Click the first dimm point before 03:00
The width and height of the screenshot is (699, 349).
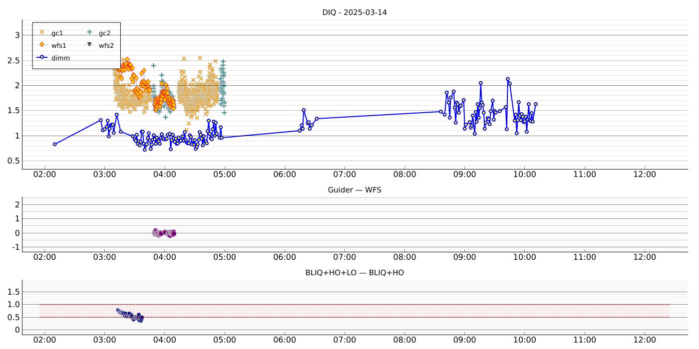pyautogui.click(x=54, y=144)
